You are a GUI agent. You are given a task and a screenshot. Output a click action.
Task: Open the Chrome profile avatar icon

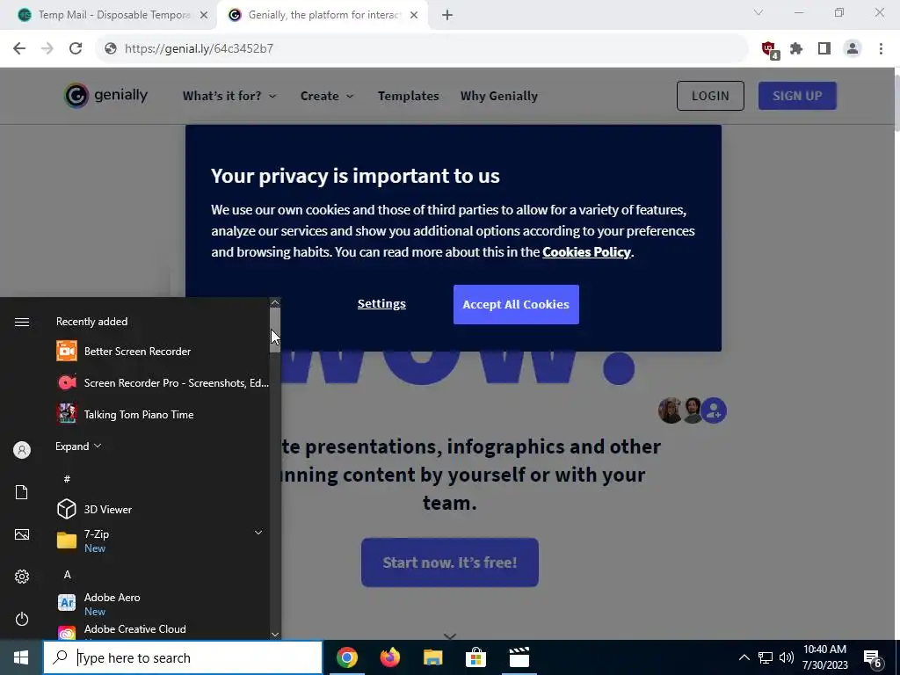click(x=853, y=49)
